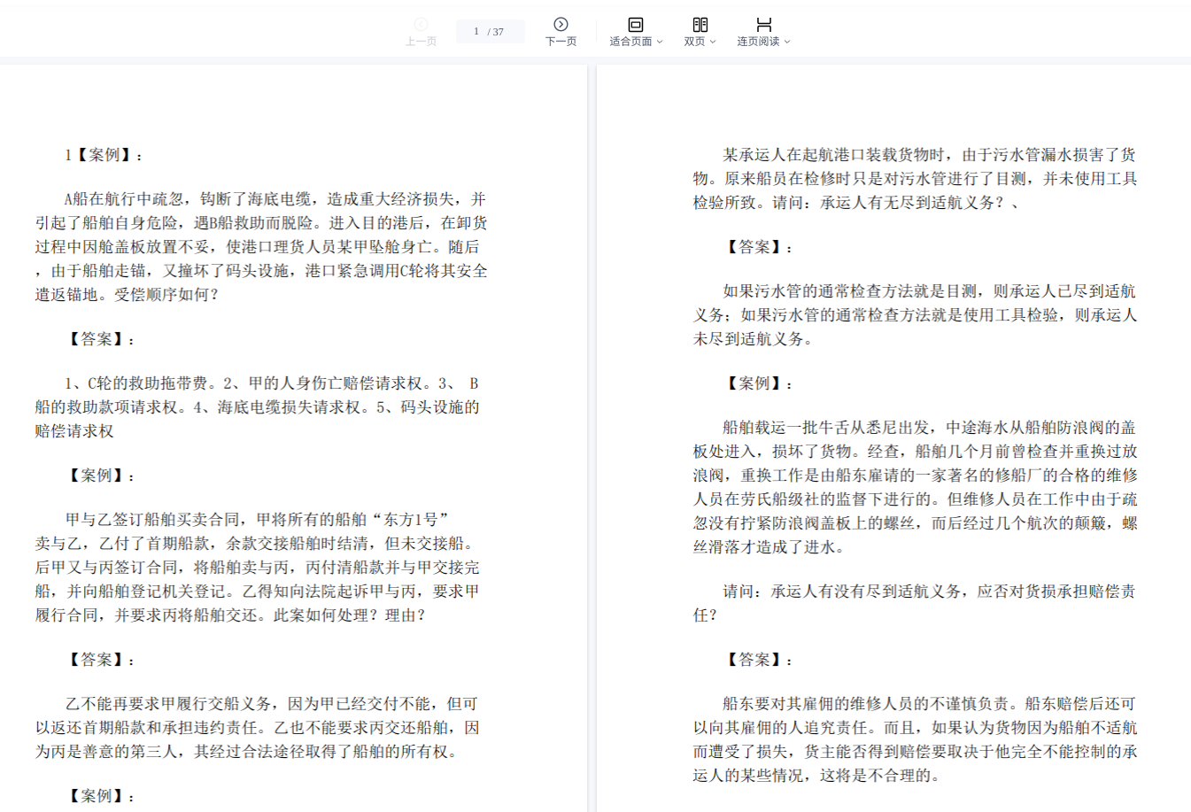Viewport: 1191px width, 812px height.
Task: Click the '1【案例】：' heading on left page
Action: (x=104, y=155)
